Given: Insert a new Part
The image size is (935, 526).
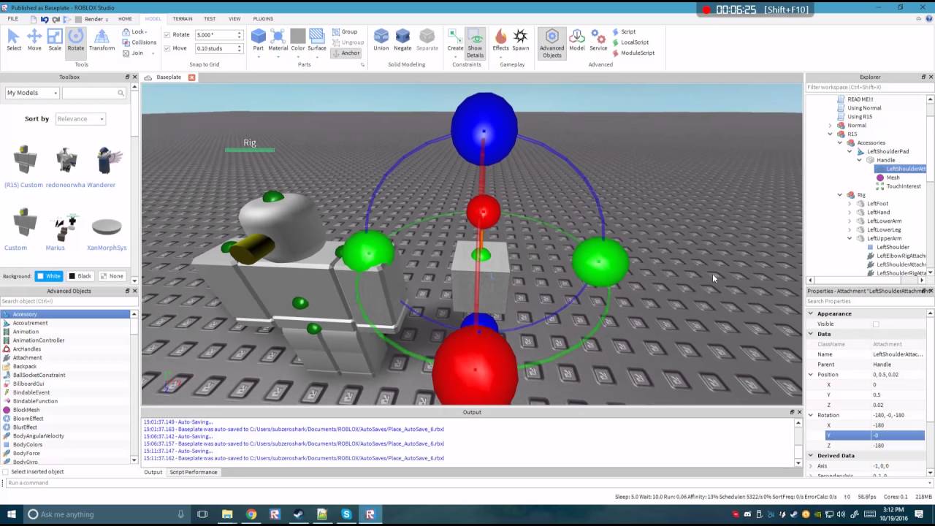Looking at the screenshot, I should (258, 40).
